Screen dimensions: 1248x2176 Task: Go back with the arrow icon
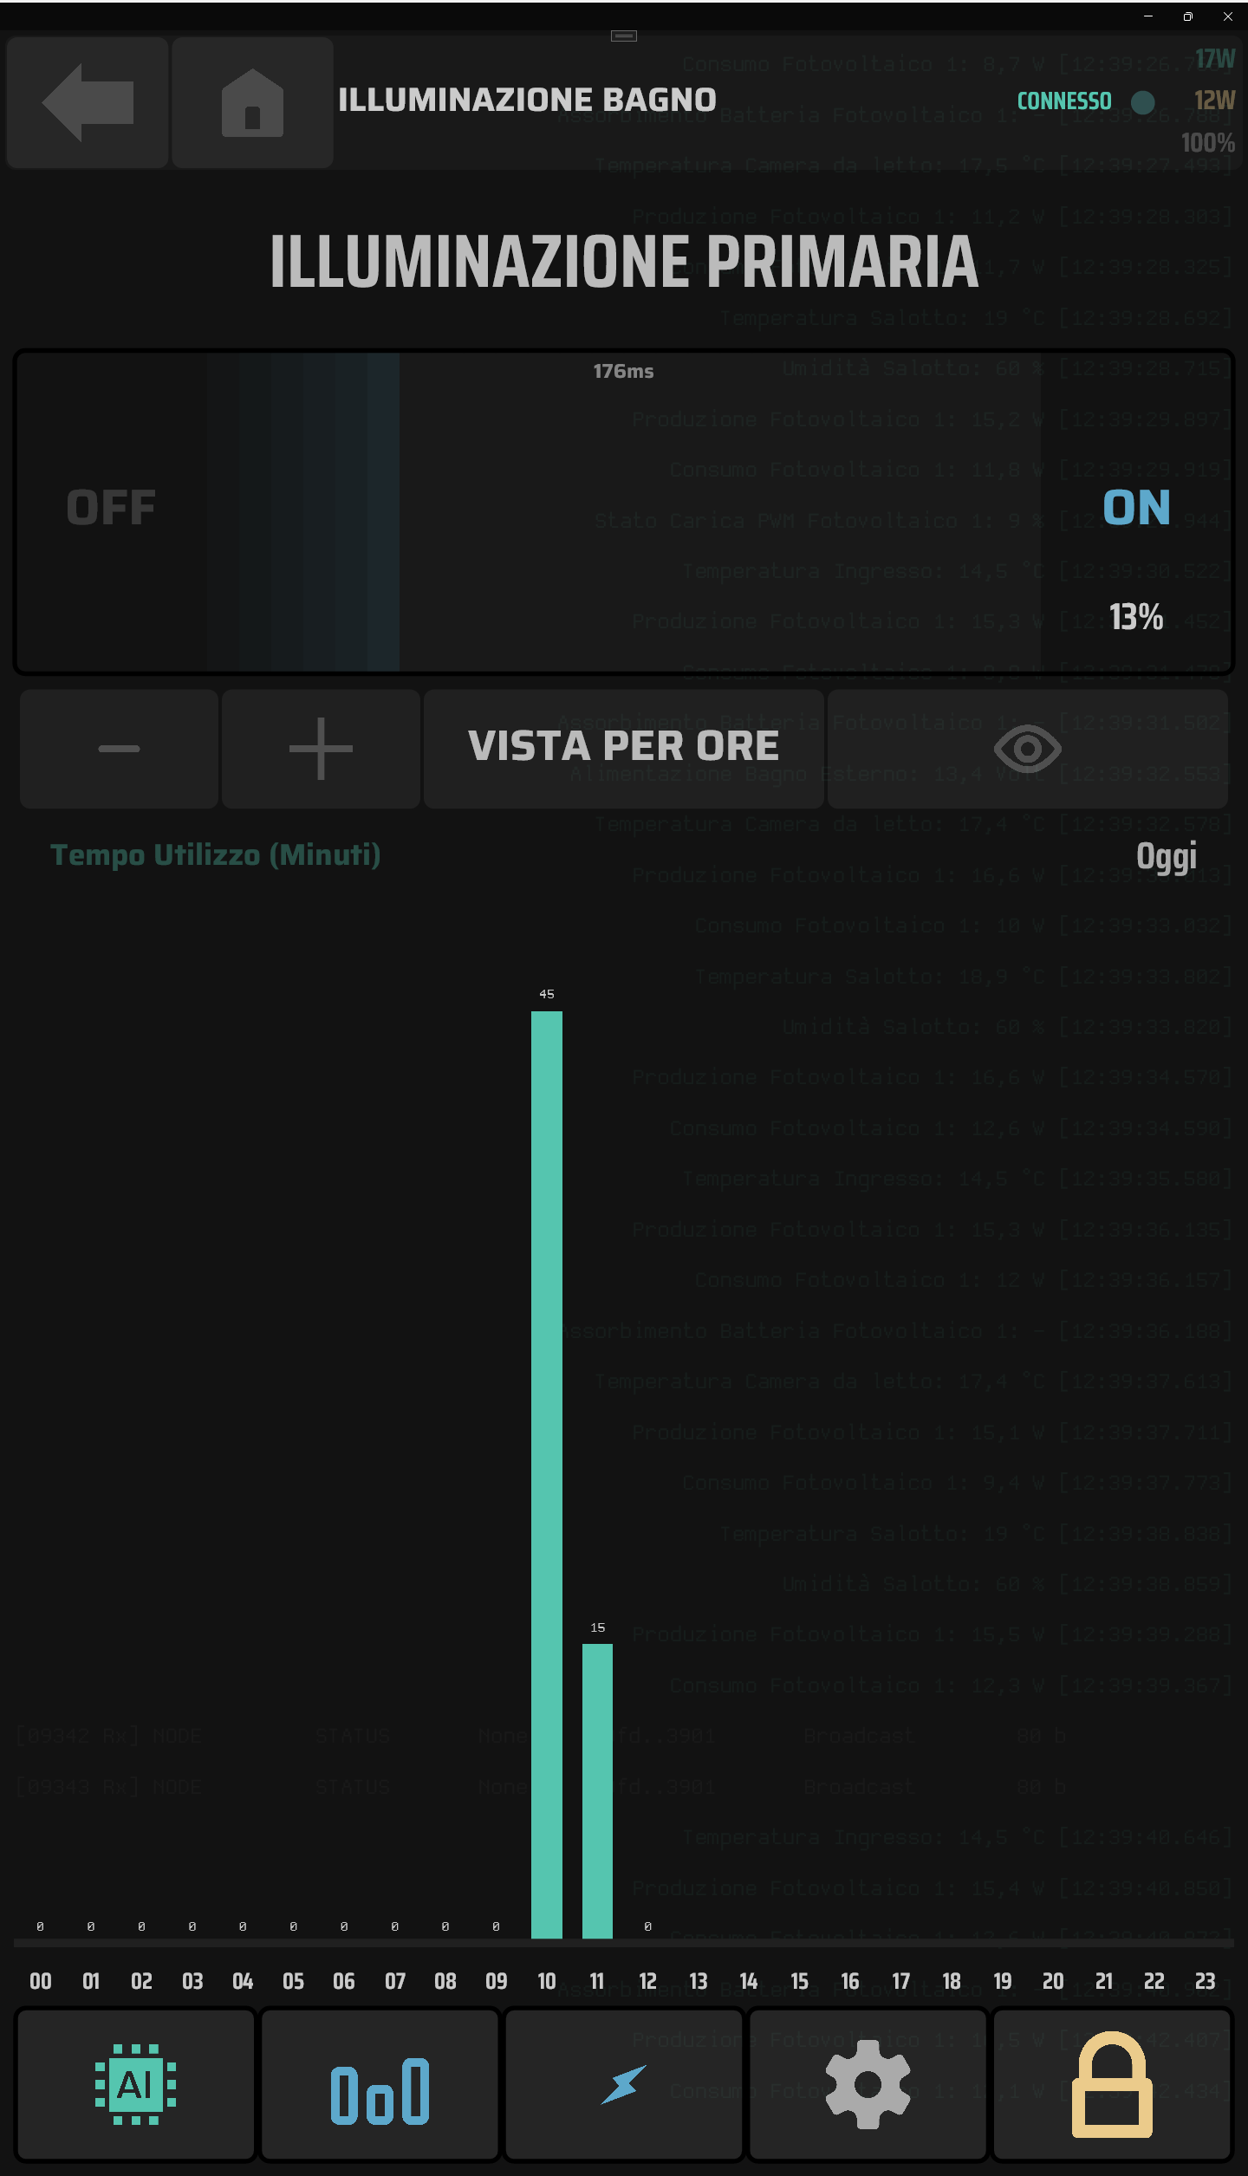point(88,102)
